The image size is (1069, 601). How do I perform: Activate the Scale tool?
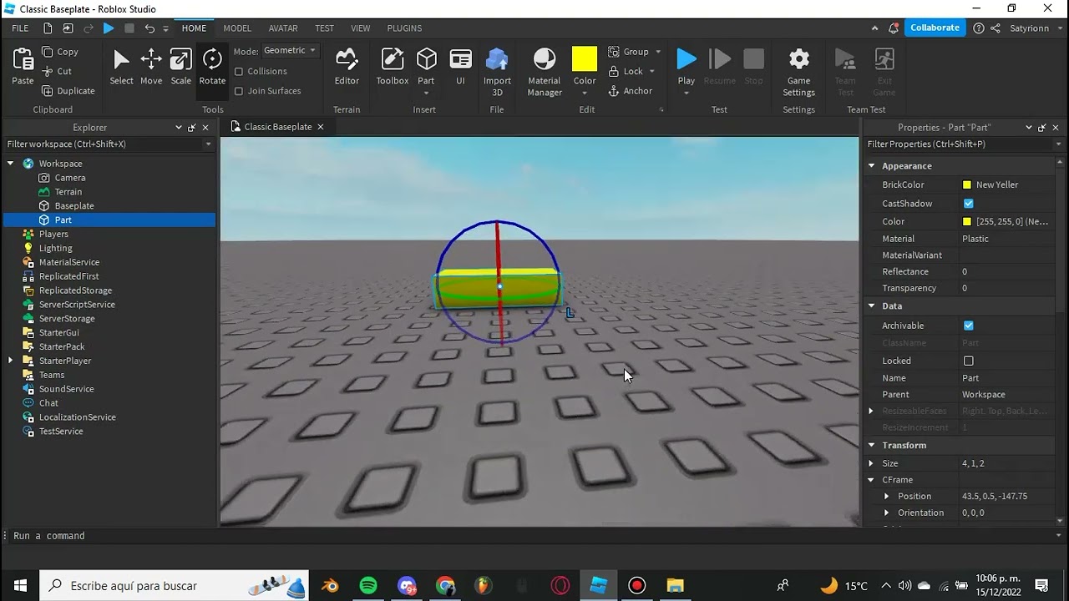[x=180, y=67]
